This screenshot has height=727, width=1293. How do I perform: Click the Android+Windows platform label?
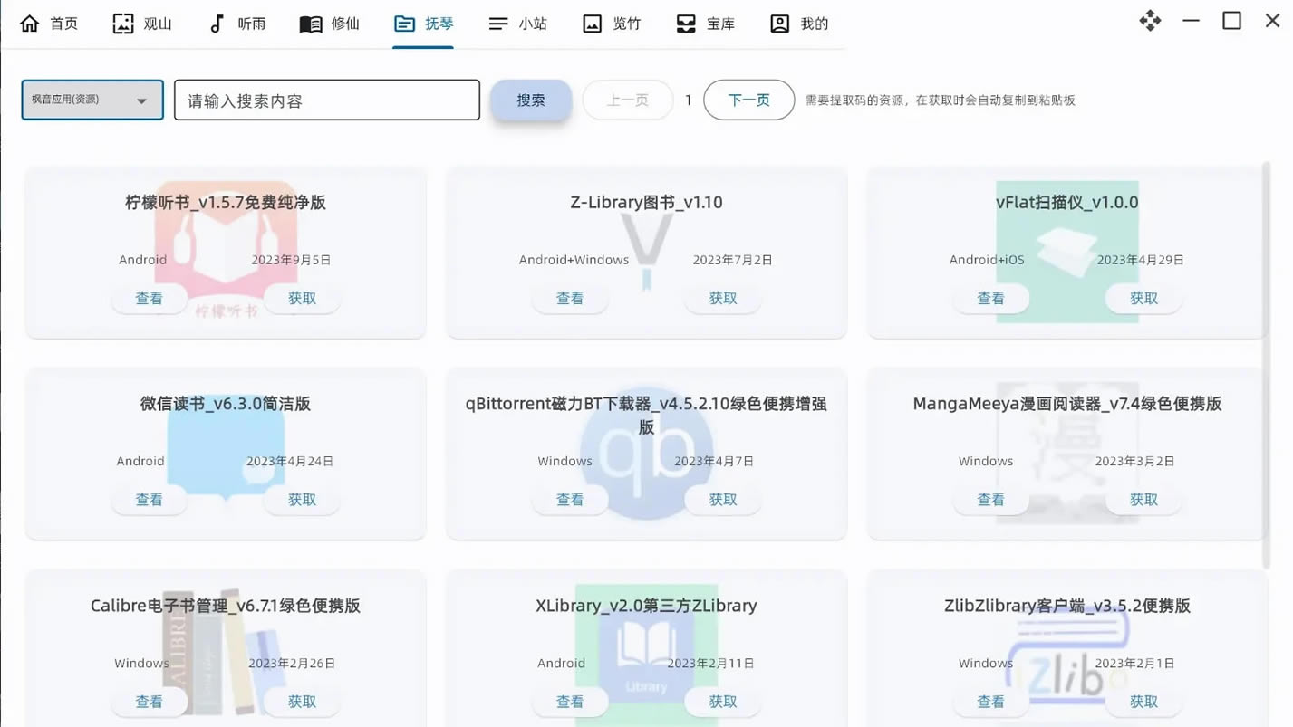tap(574, 260)
